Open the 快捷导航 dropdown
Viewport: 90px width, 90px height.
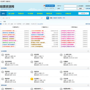84,13
